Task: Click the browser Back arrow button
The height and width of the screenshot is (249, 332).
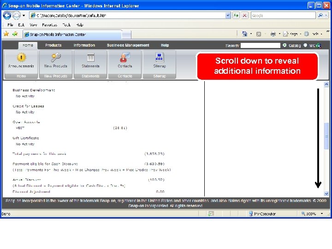Action: tap(7, 16)
